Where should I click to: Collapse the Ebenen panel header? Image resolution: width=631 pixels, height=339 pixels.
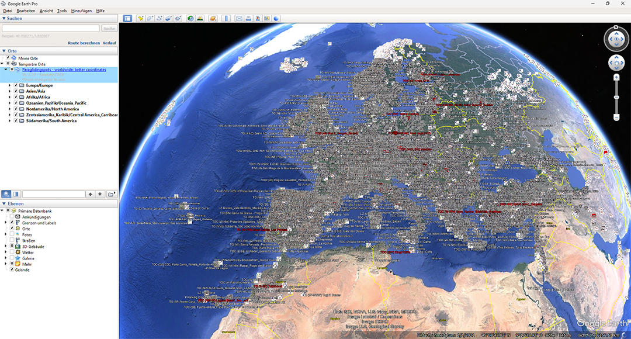click(x=5, y=203)
